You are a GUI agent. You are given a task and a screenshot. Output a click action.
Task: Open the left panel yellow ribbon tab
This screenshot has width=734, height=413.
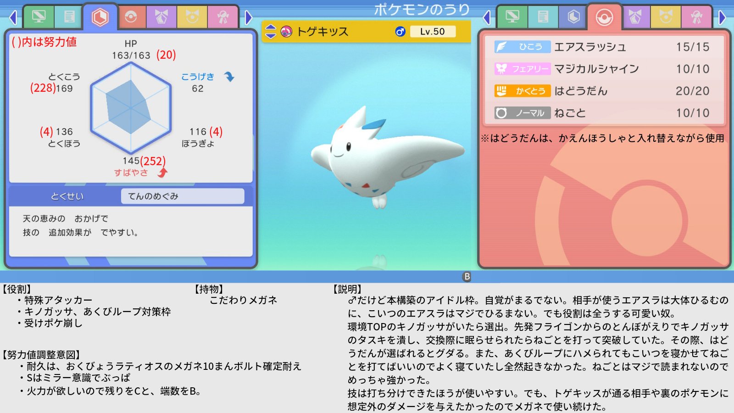(x=192, y=17)
